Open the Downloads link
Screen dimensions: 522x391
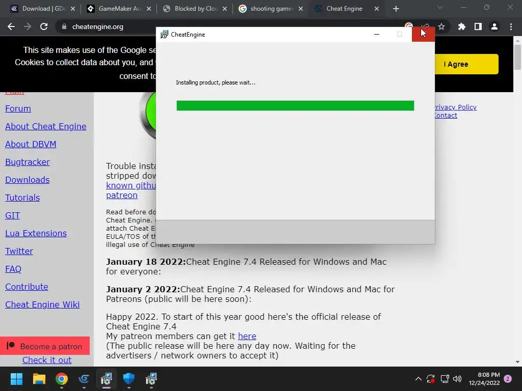28,180
